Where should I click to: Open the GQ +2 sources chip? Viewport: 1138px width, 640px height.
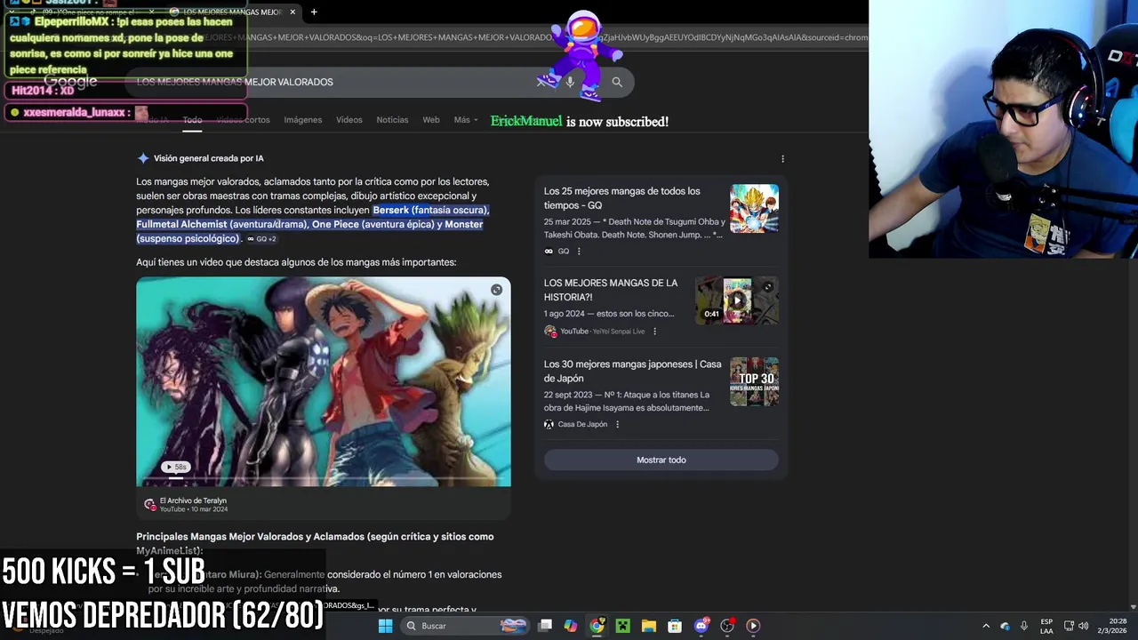coord(261,239)
